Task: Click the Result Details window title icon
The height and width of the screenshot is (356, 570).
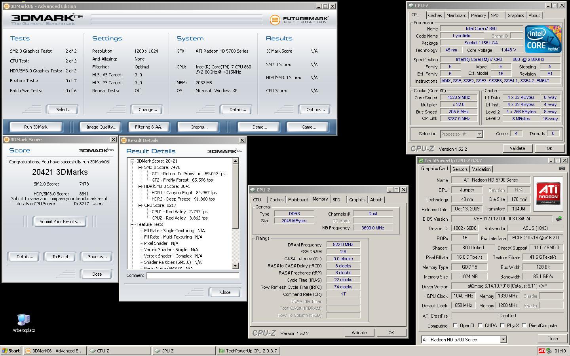Action: (x=123, y=140)
